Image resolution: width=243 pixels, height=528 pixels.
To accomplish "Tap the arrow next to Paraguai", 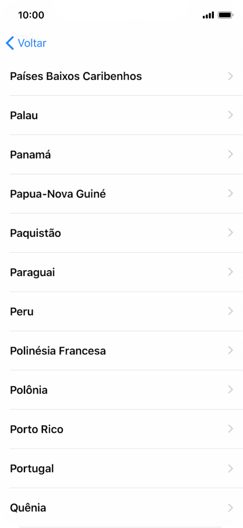I will pyautogui.click(x=231, y=272).
